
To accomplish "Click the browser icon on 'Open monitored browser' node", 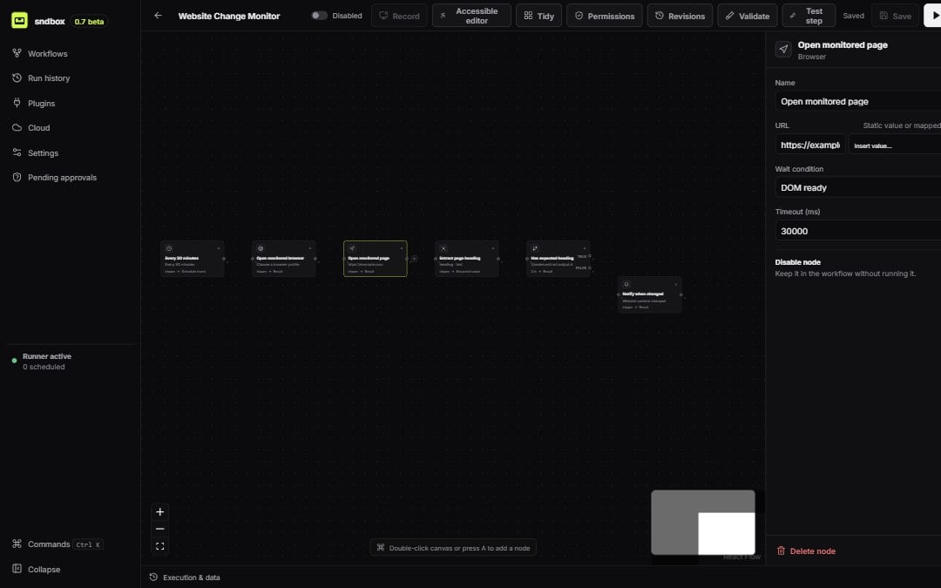I will 261,248.
